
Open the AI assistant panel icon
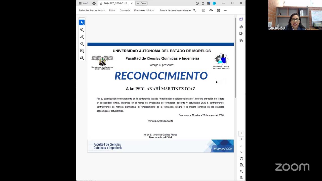(x=241, y=19)
